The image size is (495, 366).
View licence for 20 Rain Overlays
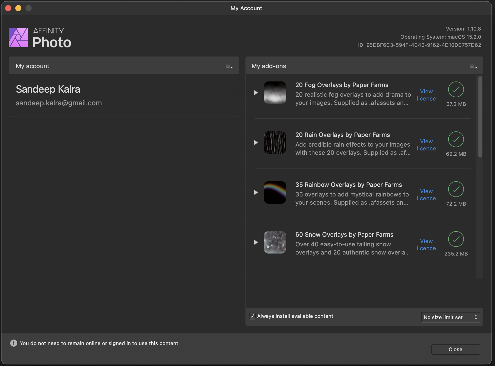[426, 145]
